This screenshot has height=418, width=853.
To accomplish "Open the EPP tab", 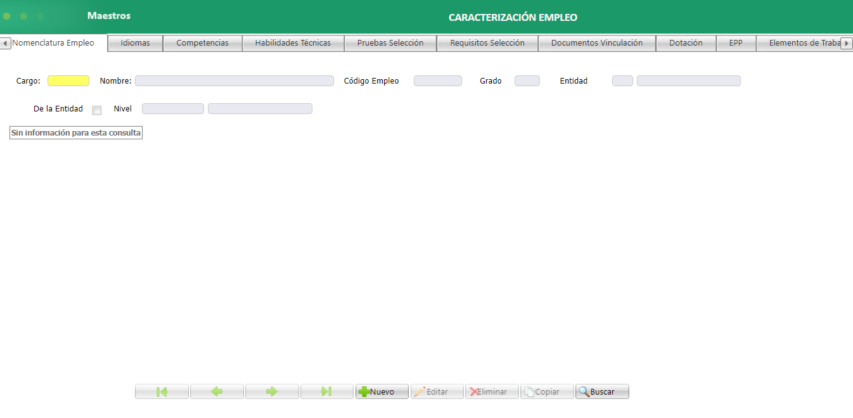I will 736,43.
